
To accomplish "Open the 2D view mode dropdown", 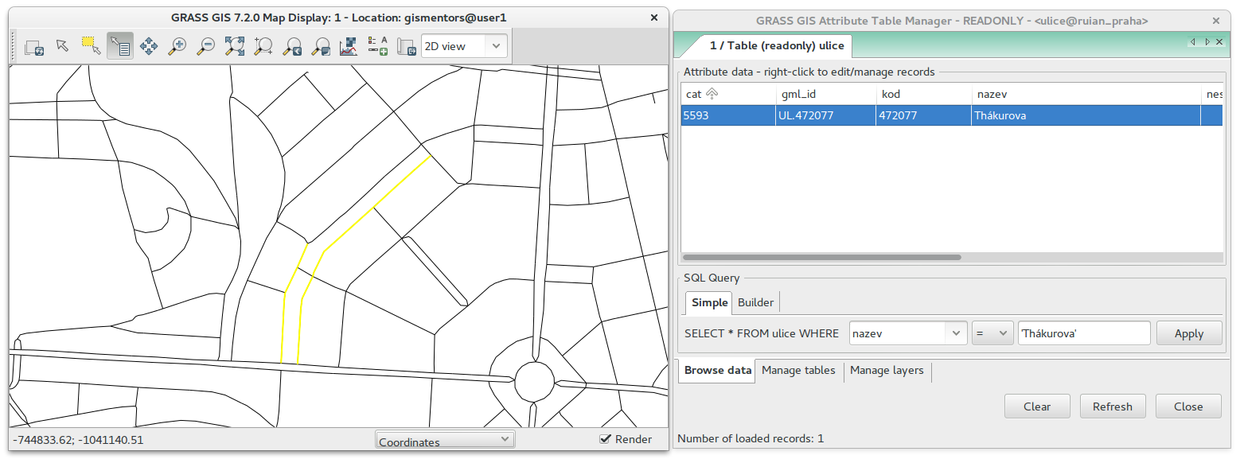I will 464,46.
